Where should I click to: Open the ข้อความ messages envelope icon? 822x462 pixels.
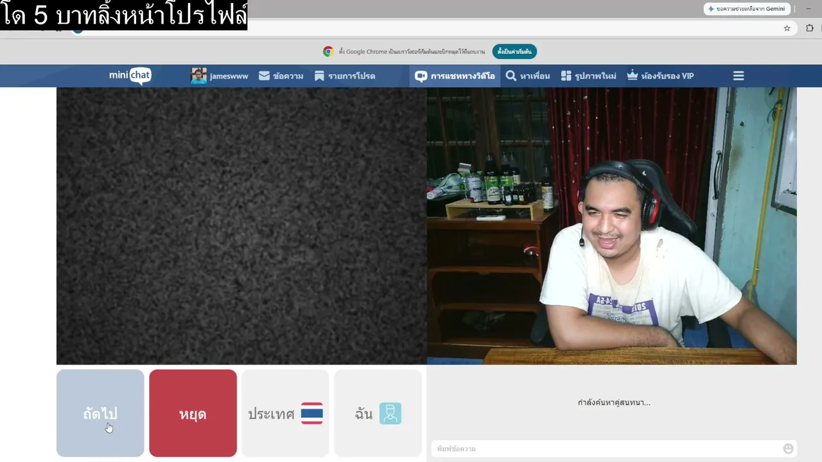click(264, 76)
